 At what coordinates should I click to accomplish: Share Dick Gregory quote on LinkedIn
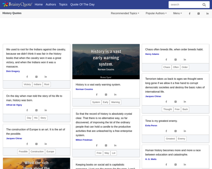(46, 77)
